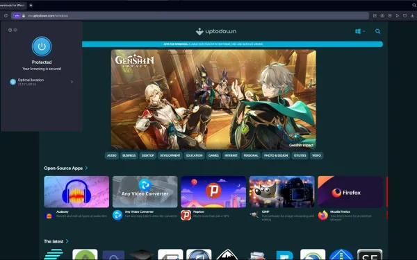
Task: Open the Any Video Converter card image
Action: point(145,192)
